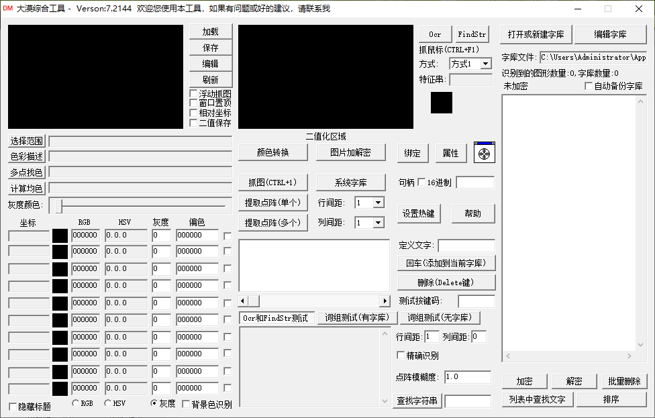Click the dot-matrix box right scroll arrow
This screenshot has width=655, height=418.
pyautogui.click(x=385, y=301)
